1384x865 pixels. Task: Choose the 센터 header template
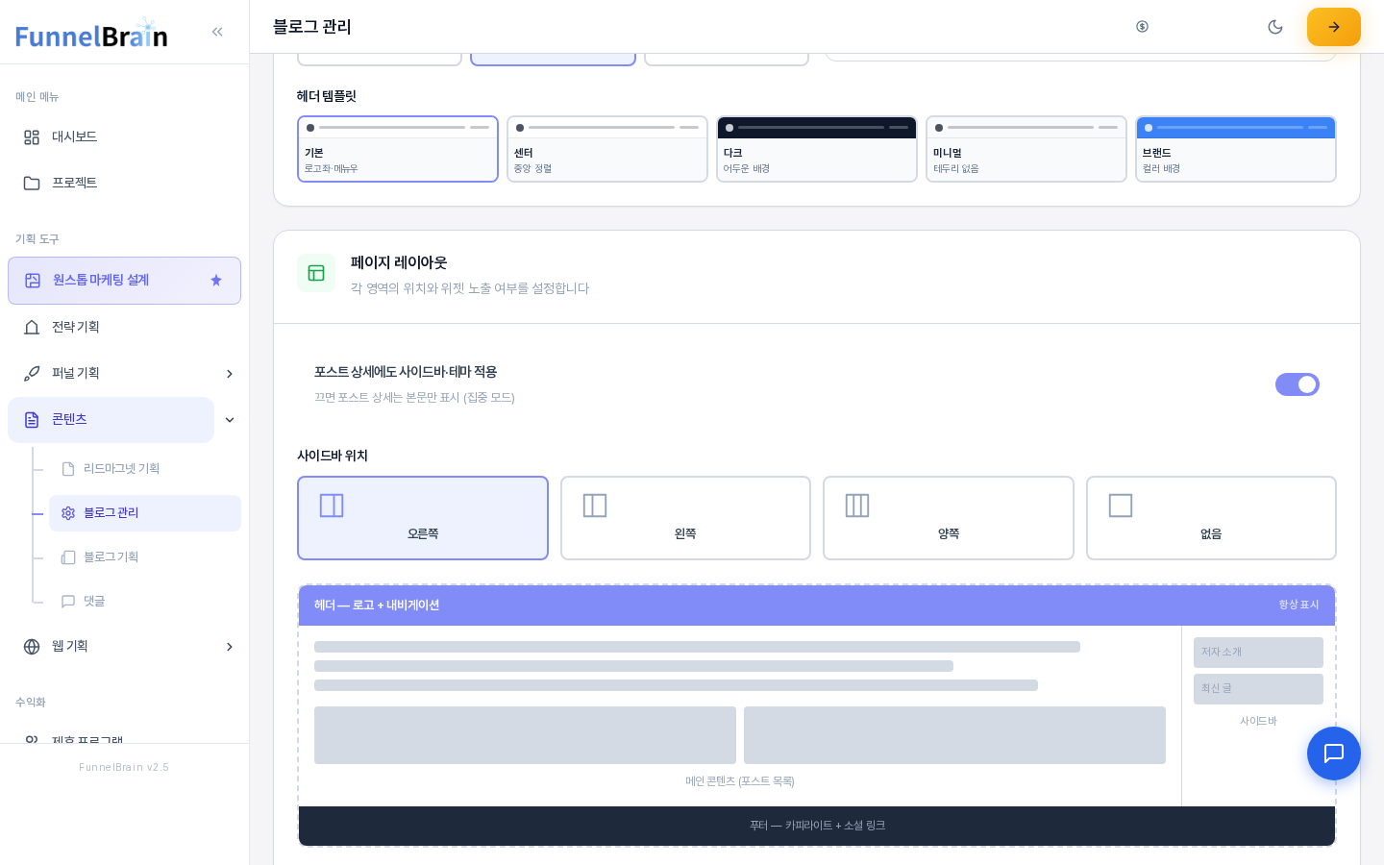pyautogui.click(x=607, y=149)
